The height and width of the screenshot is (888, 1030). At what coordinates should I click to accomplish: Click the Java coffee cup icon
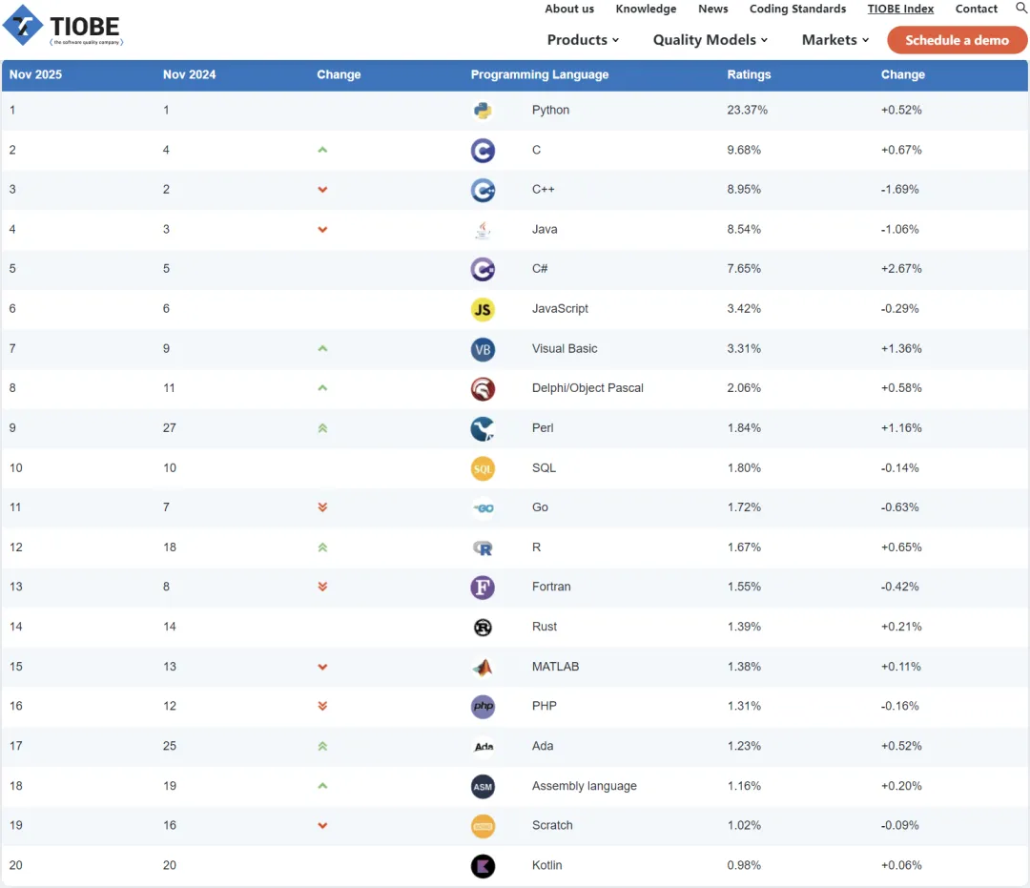[483, 230]
